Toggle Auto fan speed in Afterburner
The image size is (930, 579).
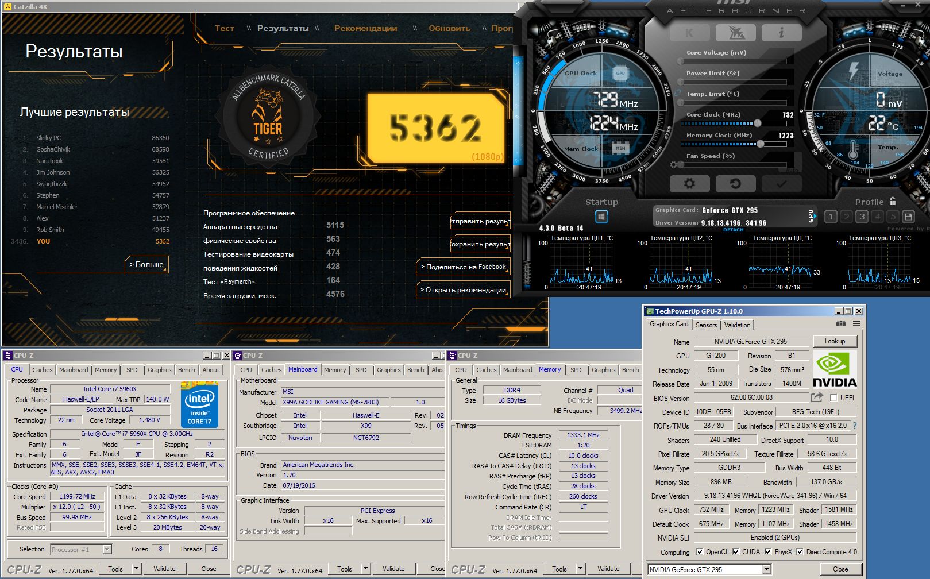(x=793, y=170)
